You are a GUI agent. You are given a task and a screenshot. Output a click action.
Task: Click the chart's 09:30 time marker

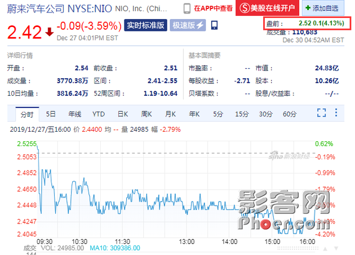pyautogui.click(x=45, y=241)
